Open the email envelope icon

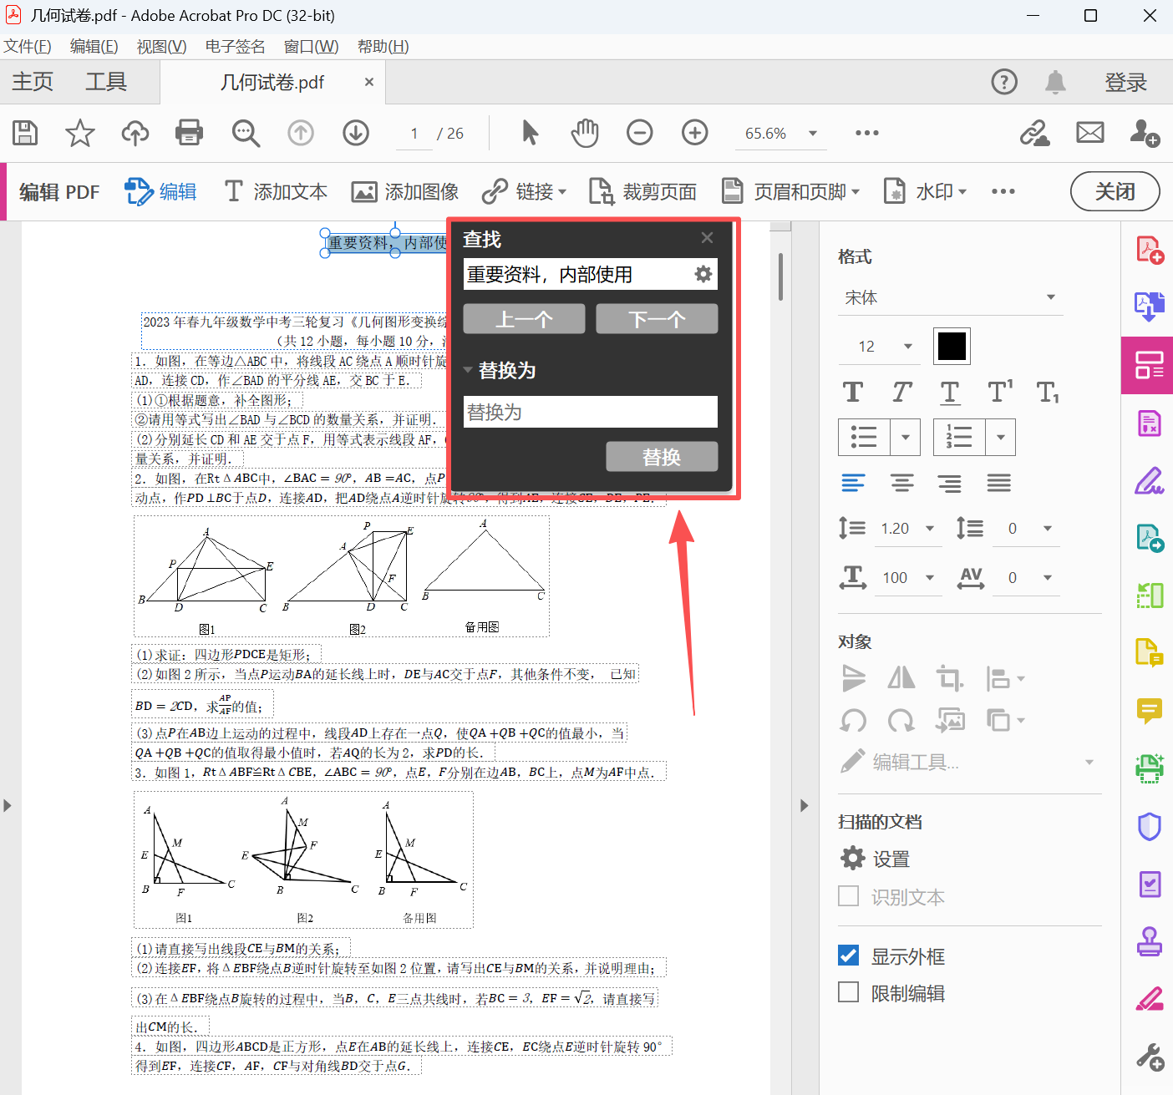click(1089, 133)
